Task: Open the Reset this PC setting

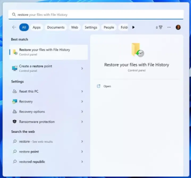Action: tap(49, 91)
